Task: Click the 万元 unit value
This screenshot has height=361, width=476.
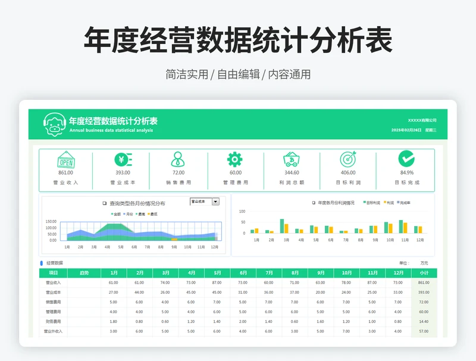Action: (424, 263)
